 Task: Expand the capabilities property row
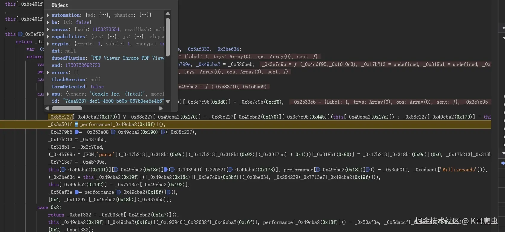tap(48, 36)
